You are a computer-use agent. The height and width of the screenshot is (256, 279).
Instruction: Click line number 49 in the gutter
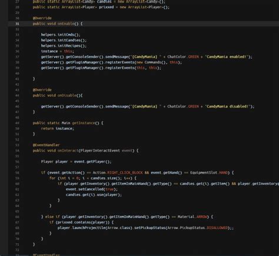17,123
